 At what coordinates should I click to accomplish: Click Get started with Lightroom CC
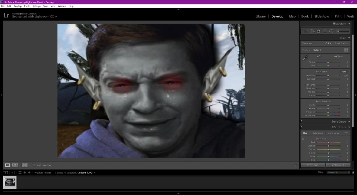(33, 17)
